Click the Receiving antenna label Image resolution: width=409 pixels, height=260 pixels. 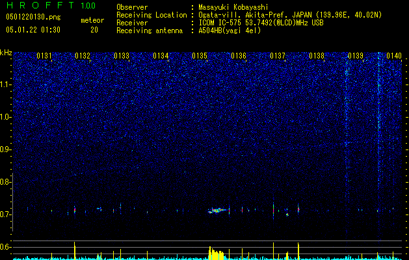pyautogui.click(x=150, y=31)
